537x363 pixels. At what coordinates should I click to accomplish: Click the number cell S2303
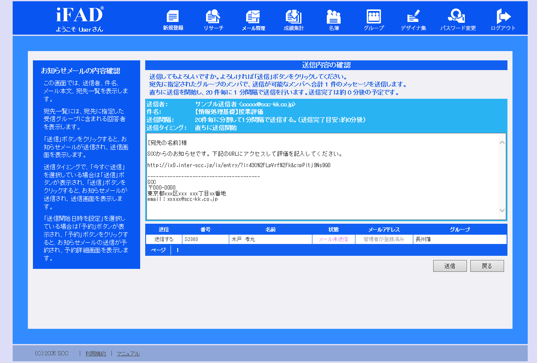(x=206, y=239)
